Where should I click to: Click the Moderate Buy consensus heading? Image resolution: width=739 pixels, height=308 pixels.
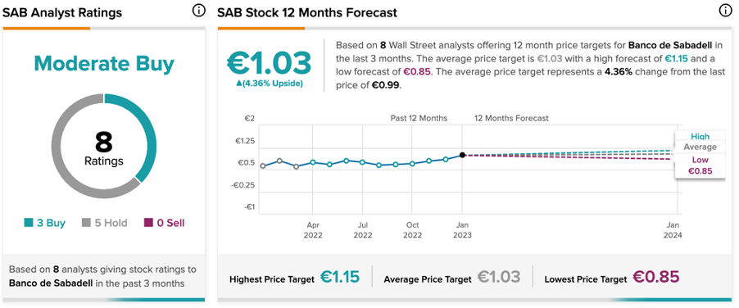coord(104,64)
